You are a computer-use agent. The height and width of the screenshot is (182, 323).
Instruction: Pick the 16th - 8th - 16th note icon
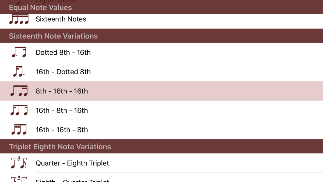click(19, 110)
